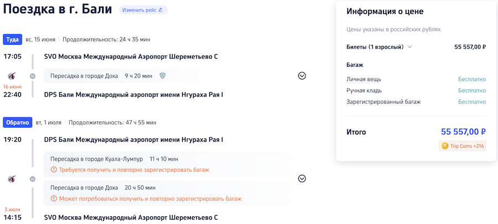Click the Trip Coins gold coin icon
The width and height of the screenshot is (498, 224).
tap(444, 146)
